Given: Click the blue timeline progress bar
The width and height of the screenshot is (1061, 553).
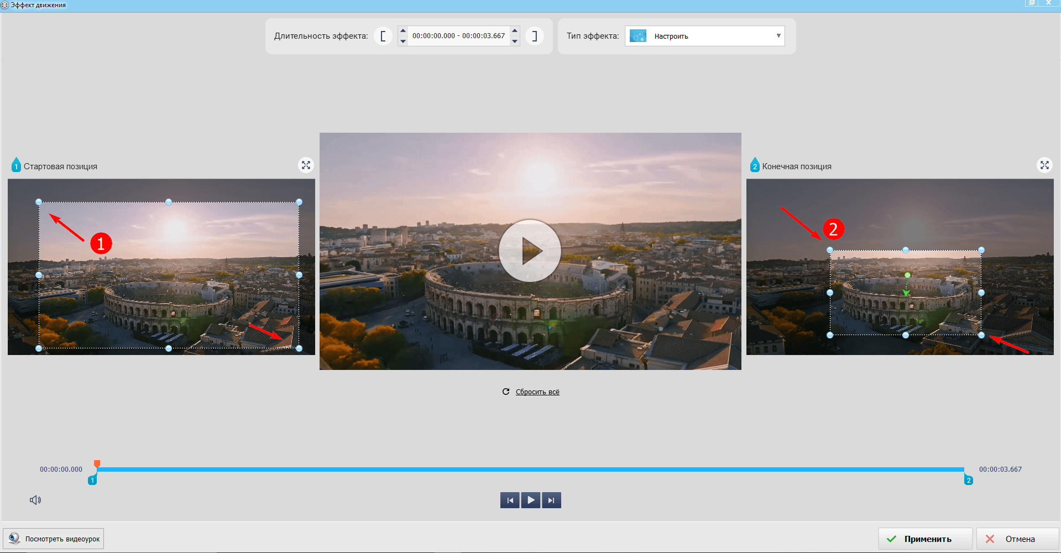Looking at the screenshot, I should coord(531,469).
